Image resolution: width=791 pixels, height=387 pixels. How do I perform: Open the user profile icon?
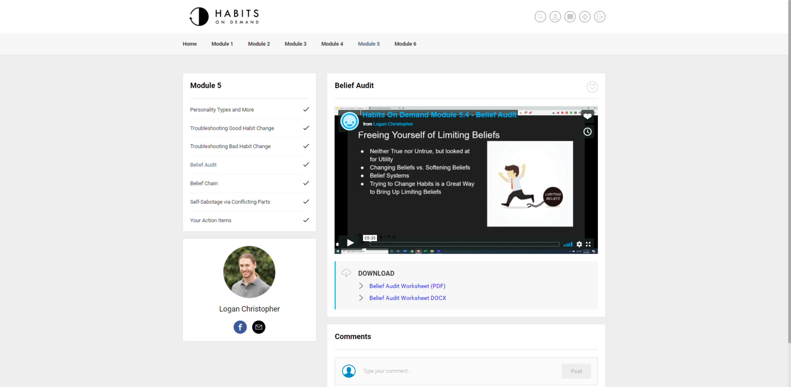coord(555,17)
